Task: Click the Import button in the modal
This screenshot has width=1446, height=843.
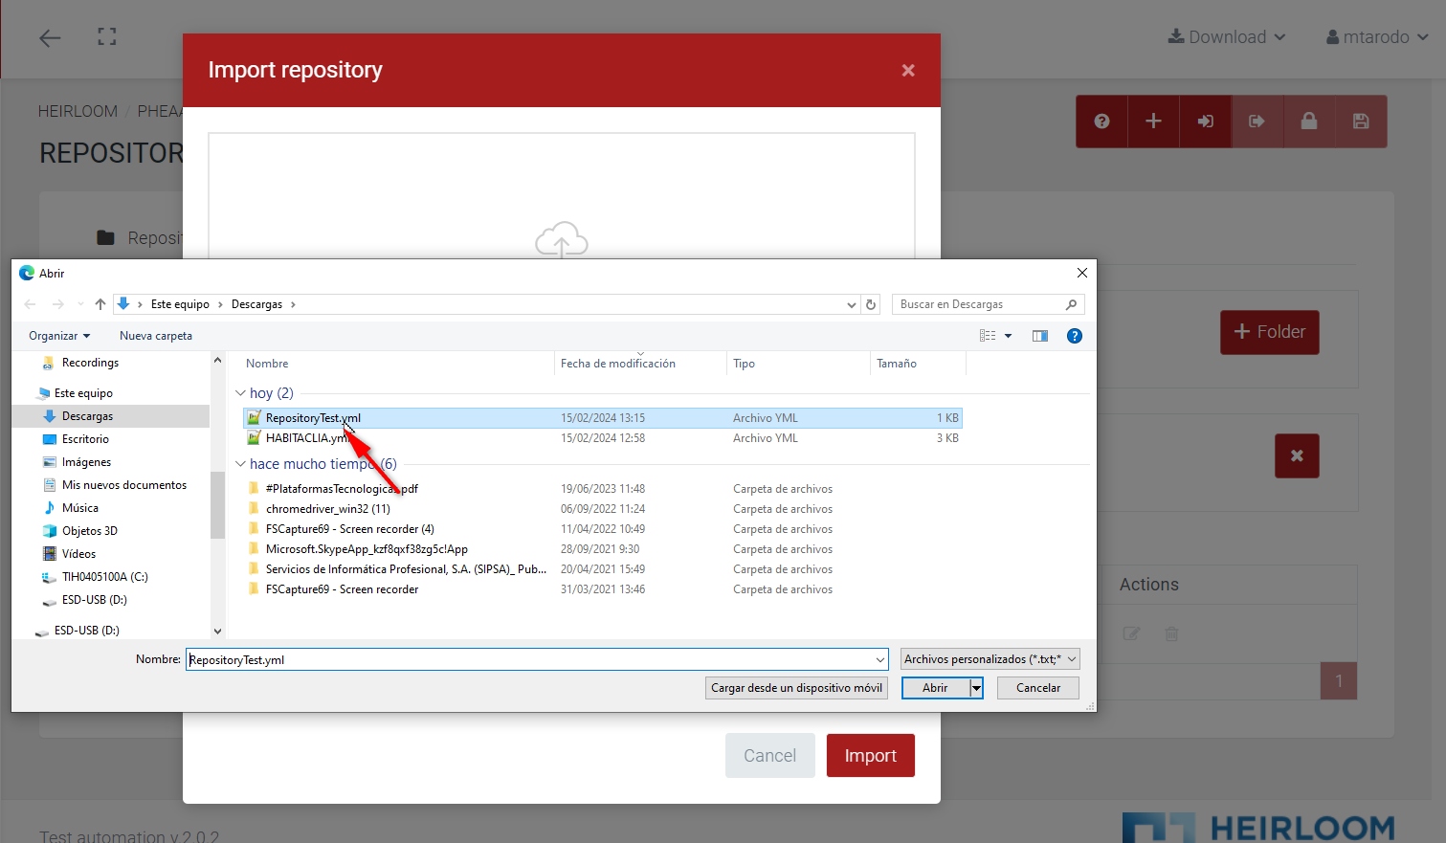Action: (x=870, y=755)
